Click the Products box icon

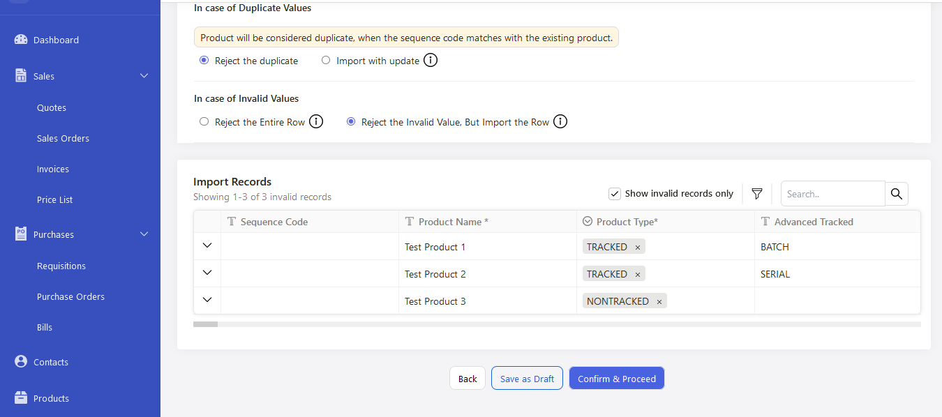coord(21,398)
